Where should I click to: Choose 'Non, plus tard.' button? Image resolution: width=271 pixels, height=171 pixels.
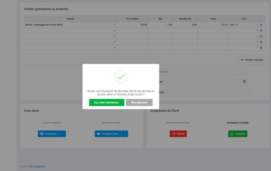[x=139, y=102]
